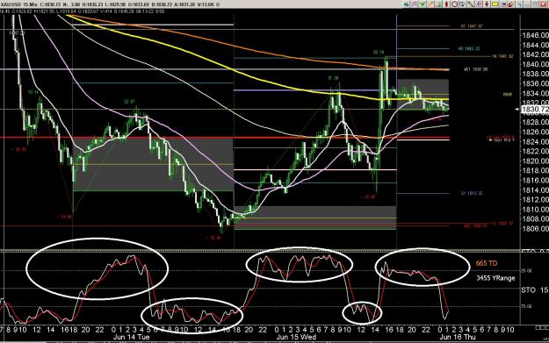Select the orange pencil draw tool

430,4
